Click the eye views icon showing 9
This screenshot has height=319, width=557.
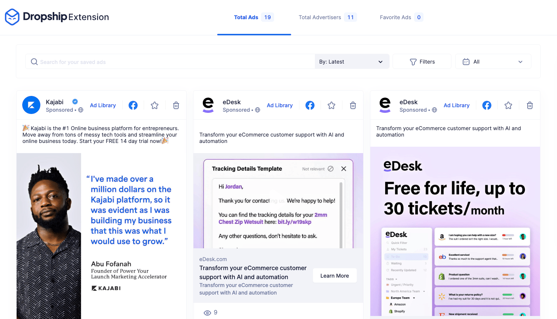point(207,313)
